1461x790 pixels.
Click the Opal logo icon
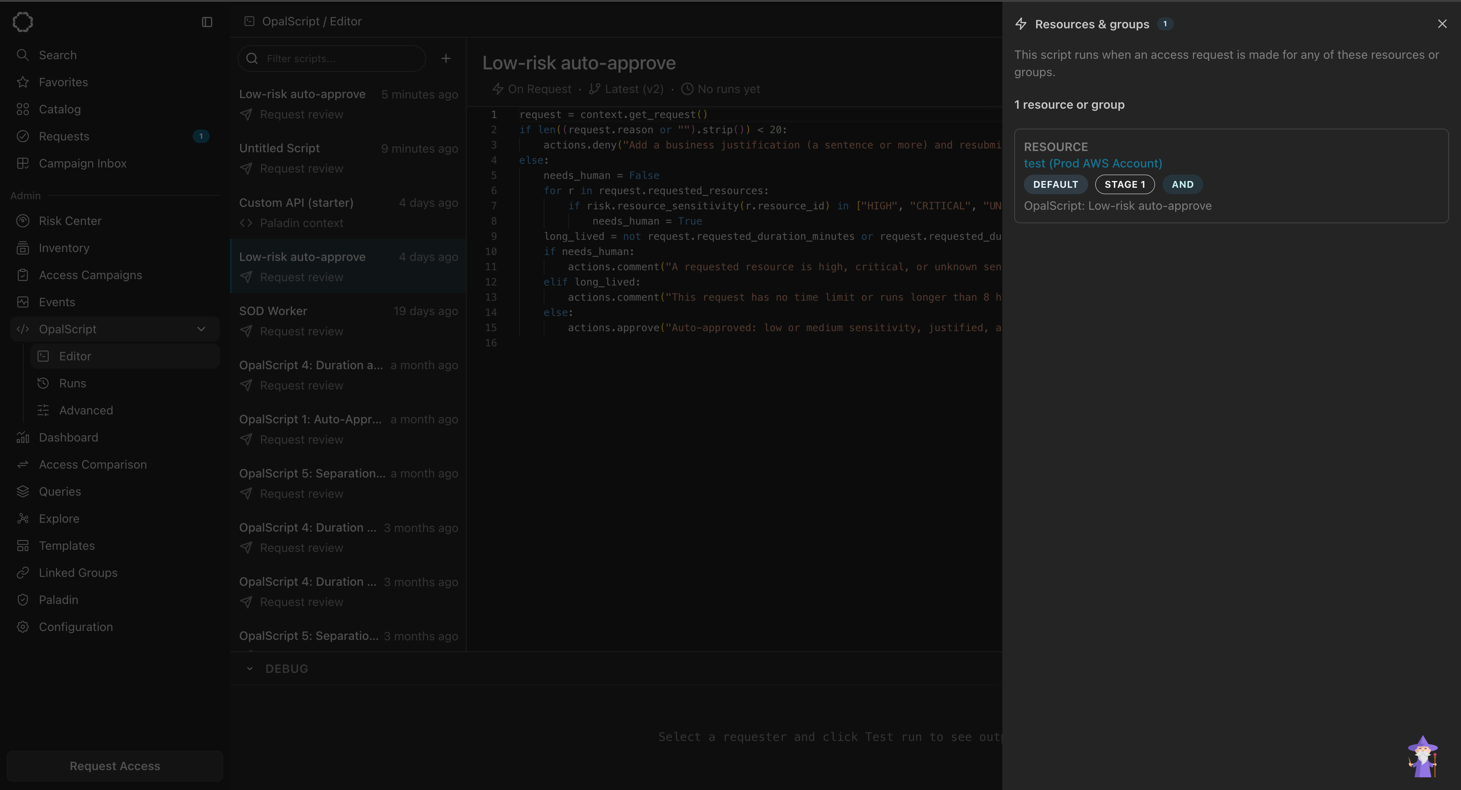pos(23,22)
